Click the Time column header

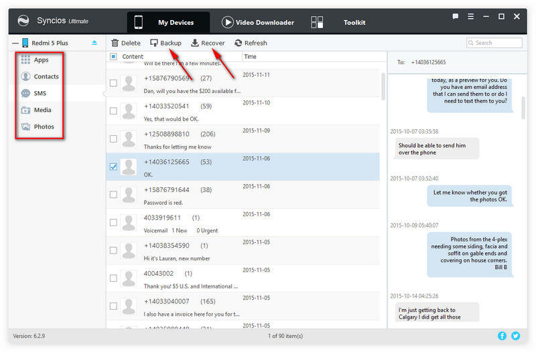coord(250,57)
